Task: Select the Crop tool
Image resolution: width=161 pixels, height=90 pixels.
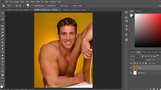Action: pos(3,26)
